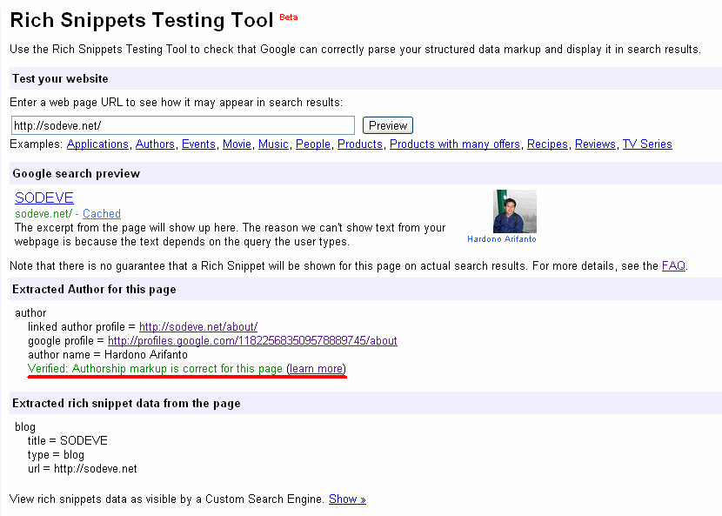
Task: Click the Rich Snippets Testing Tool title
Action: (142, 20)
